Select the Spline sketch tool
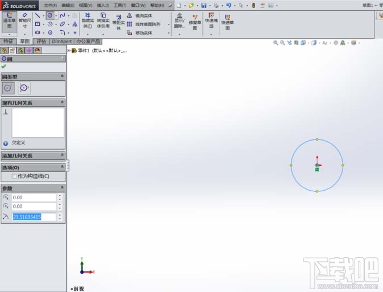The image size is (383, 292). (63, 16)
